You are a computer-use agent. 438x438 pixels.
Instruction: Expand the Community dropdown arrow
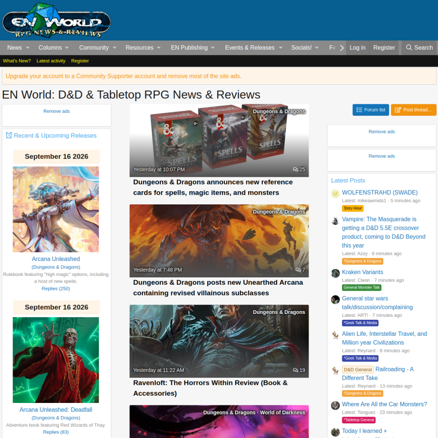(x=114, y=48)
